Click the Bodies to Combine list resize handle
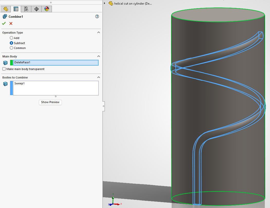270x208 pixels. (56, 96)
